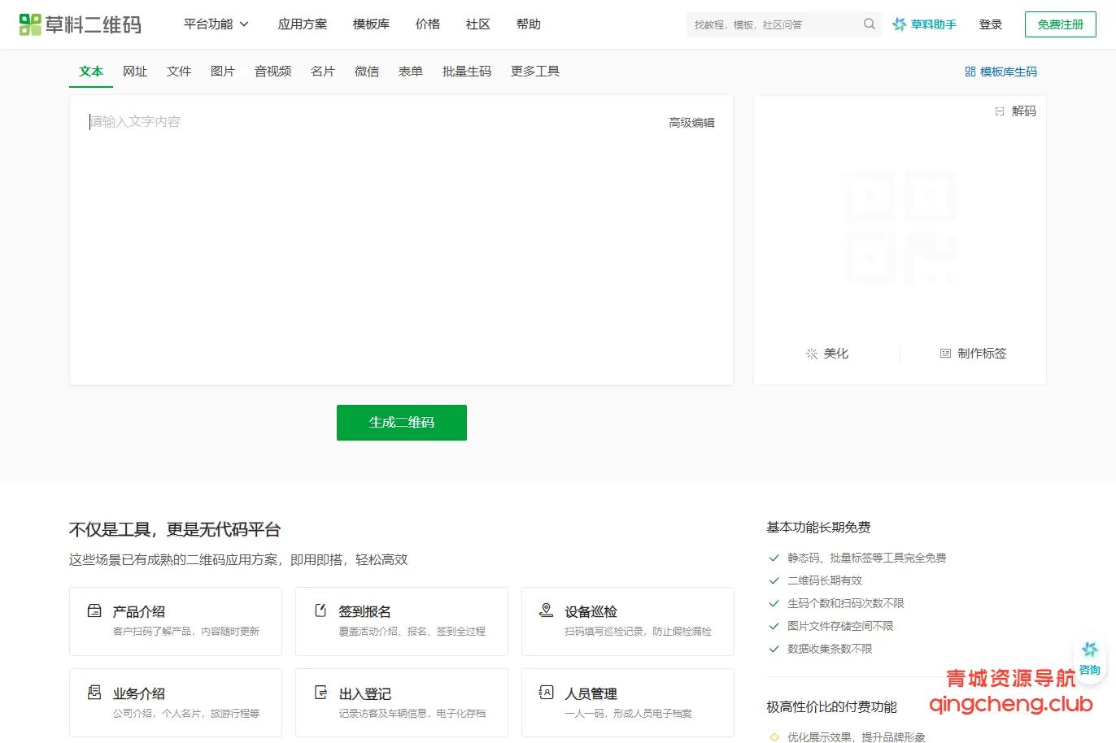Switch to the 网址 tab

135,72
